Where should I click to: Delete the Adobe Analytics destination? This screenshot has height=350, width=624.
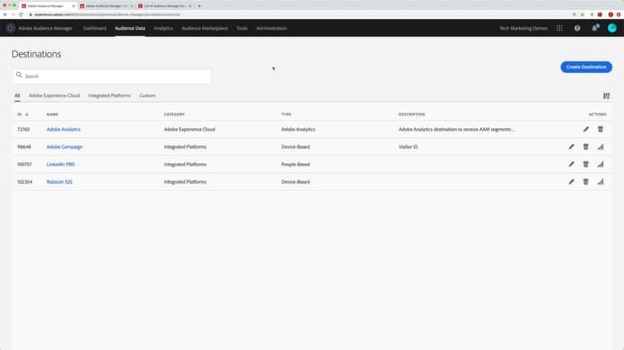coord(601,129)
